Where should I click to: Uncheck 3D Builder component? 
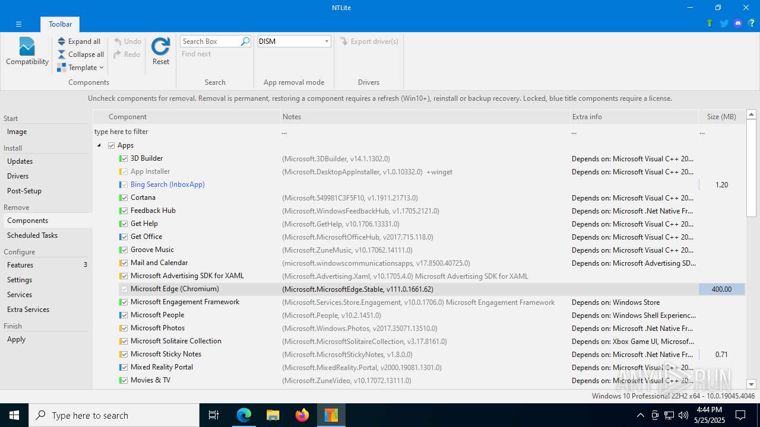[x=123, y=158]
